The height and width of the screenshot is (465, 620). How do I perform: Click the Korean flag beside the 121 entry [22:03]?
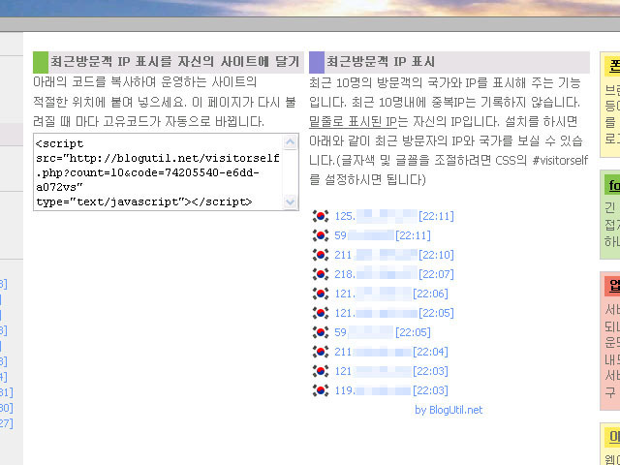pyautogui.click(x=321, y=371)
